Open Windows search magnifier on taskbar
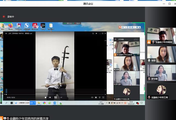This screenshot has width=176, height=120. [6, 103]
